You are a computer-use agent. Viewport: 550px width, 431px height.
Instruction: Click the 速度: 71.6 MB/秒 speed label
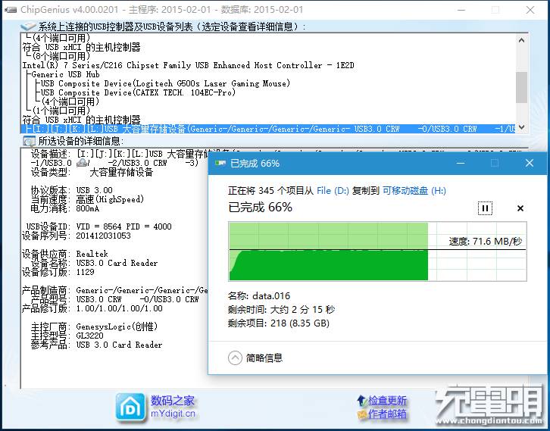click(486, 242)
